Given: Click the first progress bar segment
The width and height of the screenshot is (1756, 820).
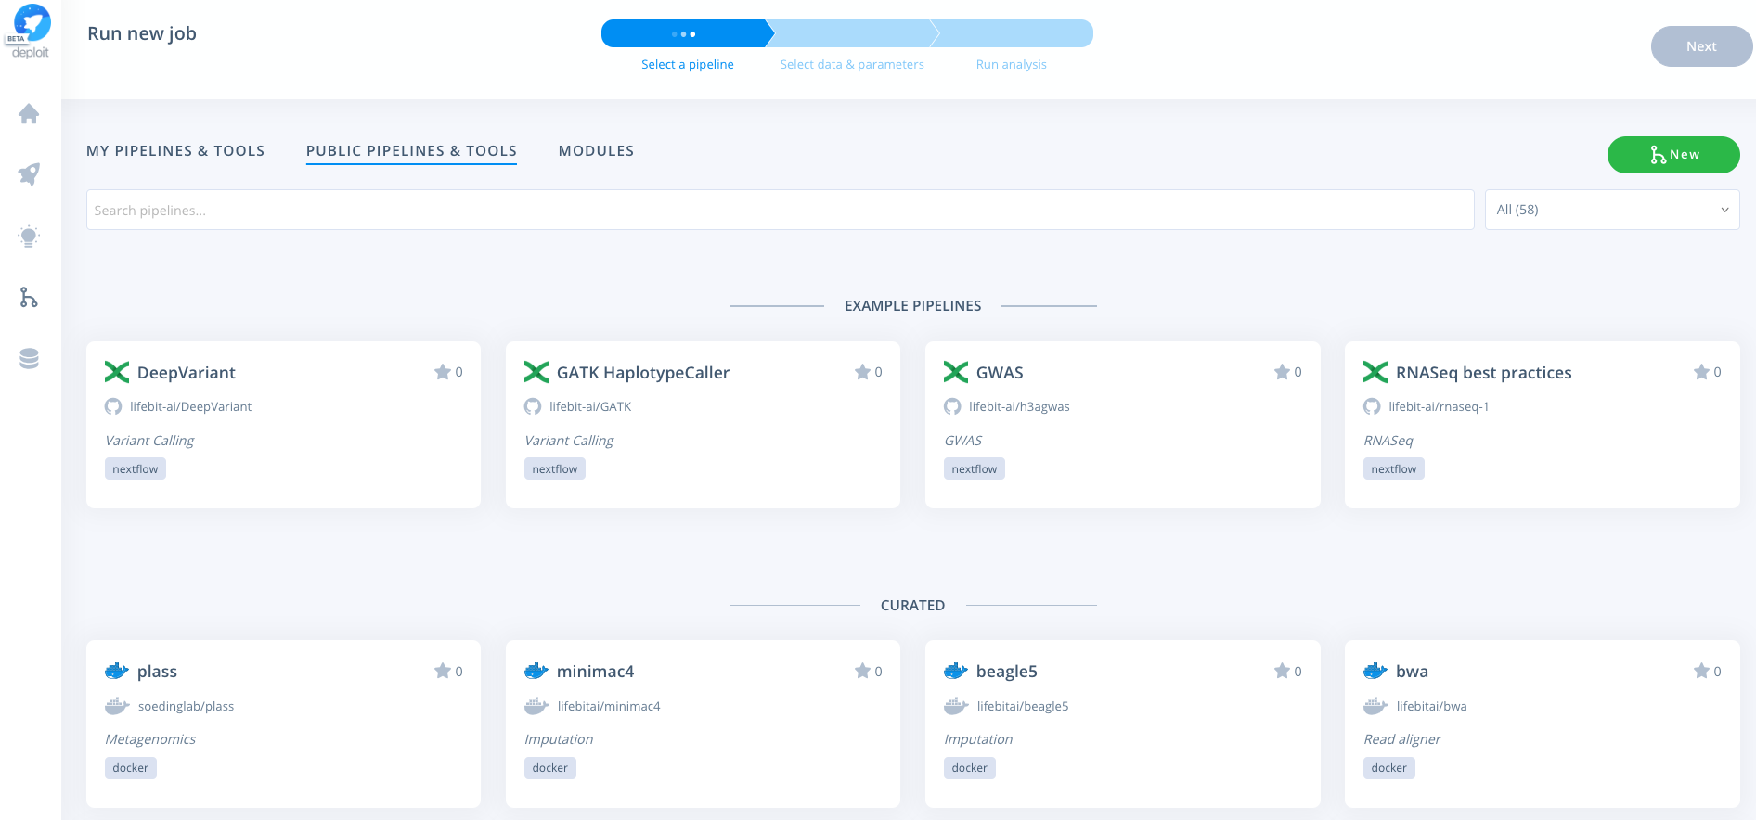Looking at the screenshot, I should click(687, 33).
